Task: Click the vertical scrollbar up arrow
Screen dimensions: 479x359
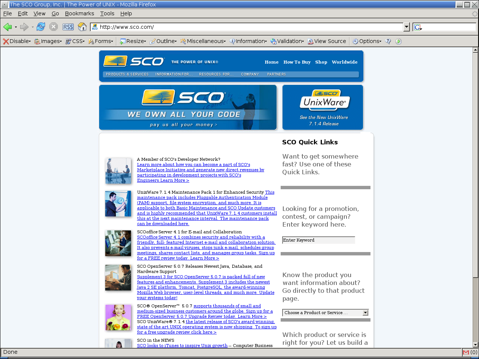Action: click(x=476, y=50)
